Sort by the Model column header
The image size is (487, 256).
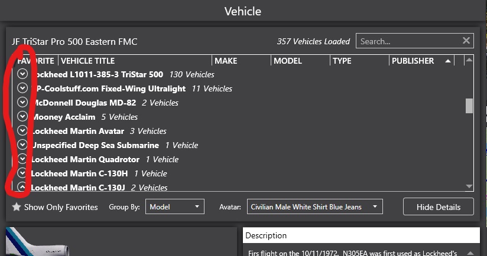300,61
